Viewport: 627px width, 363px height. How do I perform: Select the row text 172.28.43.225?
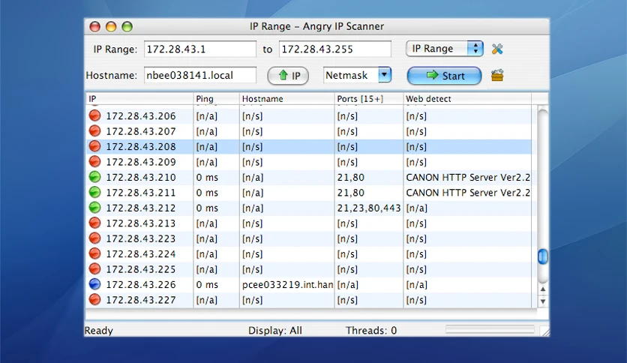click(x=141, y=269)
